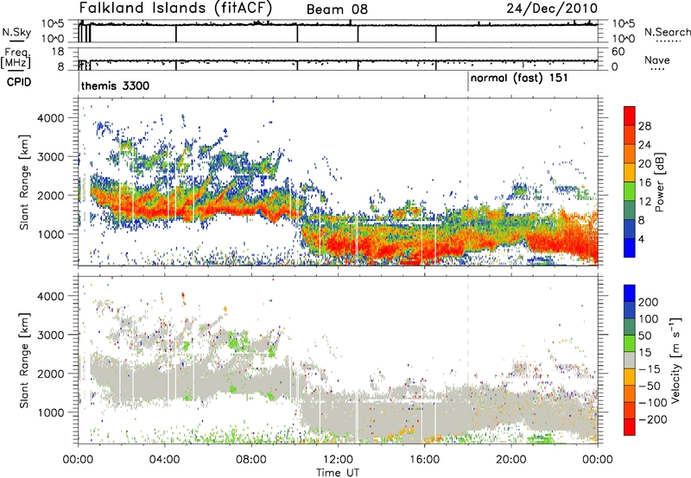The width and height of the screenshot is (691, 478).
Task: Click the "Nave" legend label
Action: tap(657, 60)
